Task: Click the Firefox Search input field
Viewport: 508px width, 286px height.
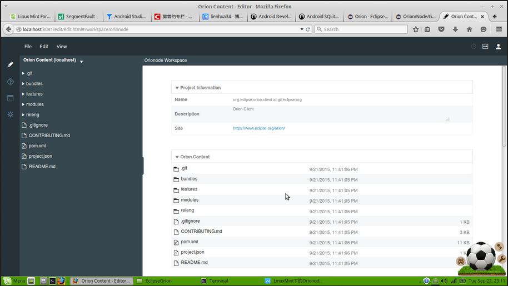Action: (361, 29)
